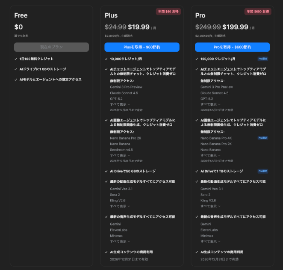Click the Free plan title
This screenshot has width=283, height=270.
(x=21, y=15)
